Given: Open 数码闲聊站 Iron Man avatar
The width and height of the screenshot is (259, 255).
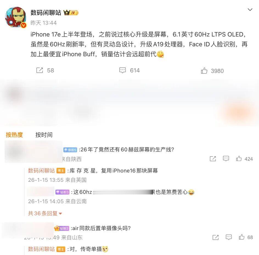Looking at the screenshot, I should pyautogui.click(x=16, y=17).
